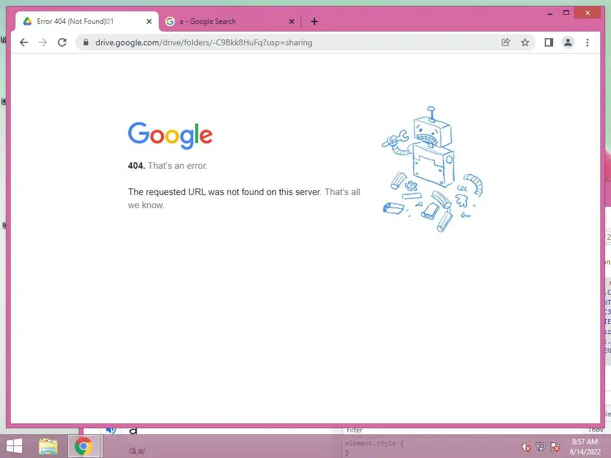The width and height of the screenshot is (611, 458).
Task: Close the Error 404 tab
Action: click(x=149, y=22)
